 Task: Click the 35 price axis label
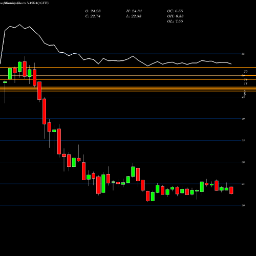[x=243, y=140]
